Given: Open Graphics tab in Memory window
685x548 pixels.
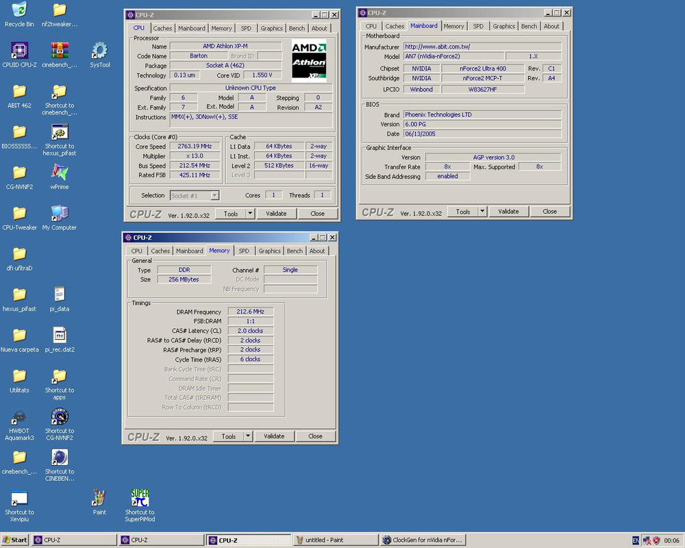Looking at the screenshot, I should [269, 251].
